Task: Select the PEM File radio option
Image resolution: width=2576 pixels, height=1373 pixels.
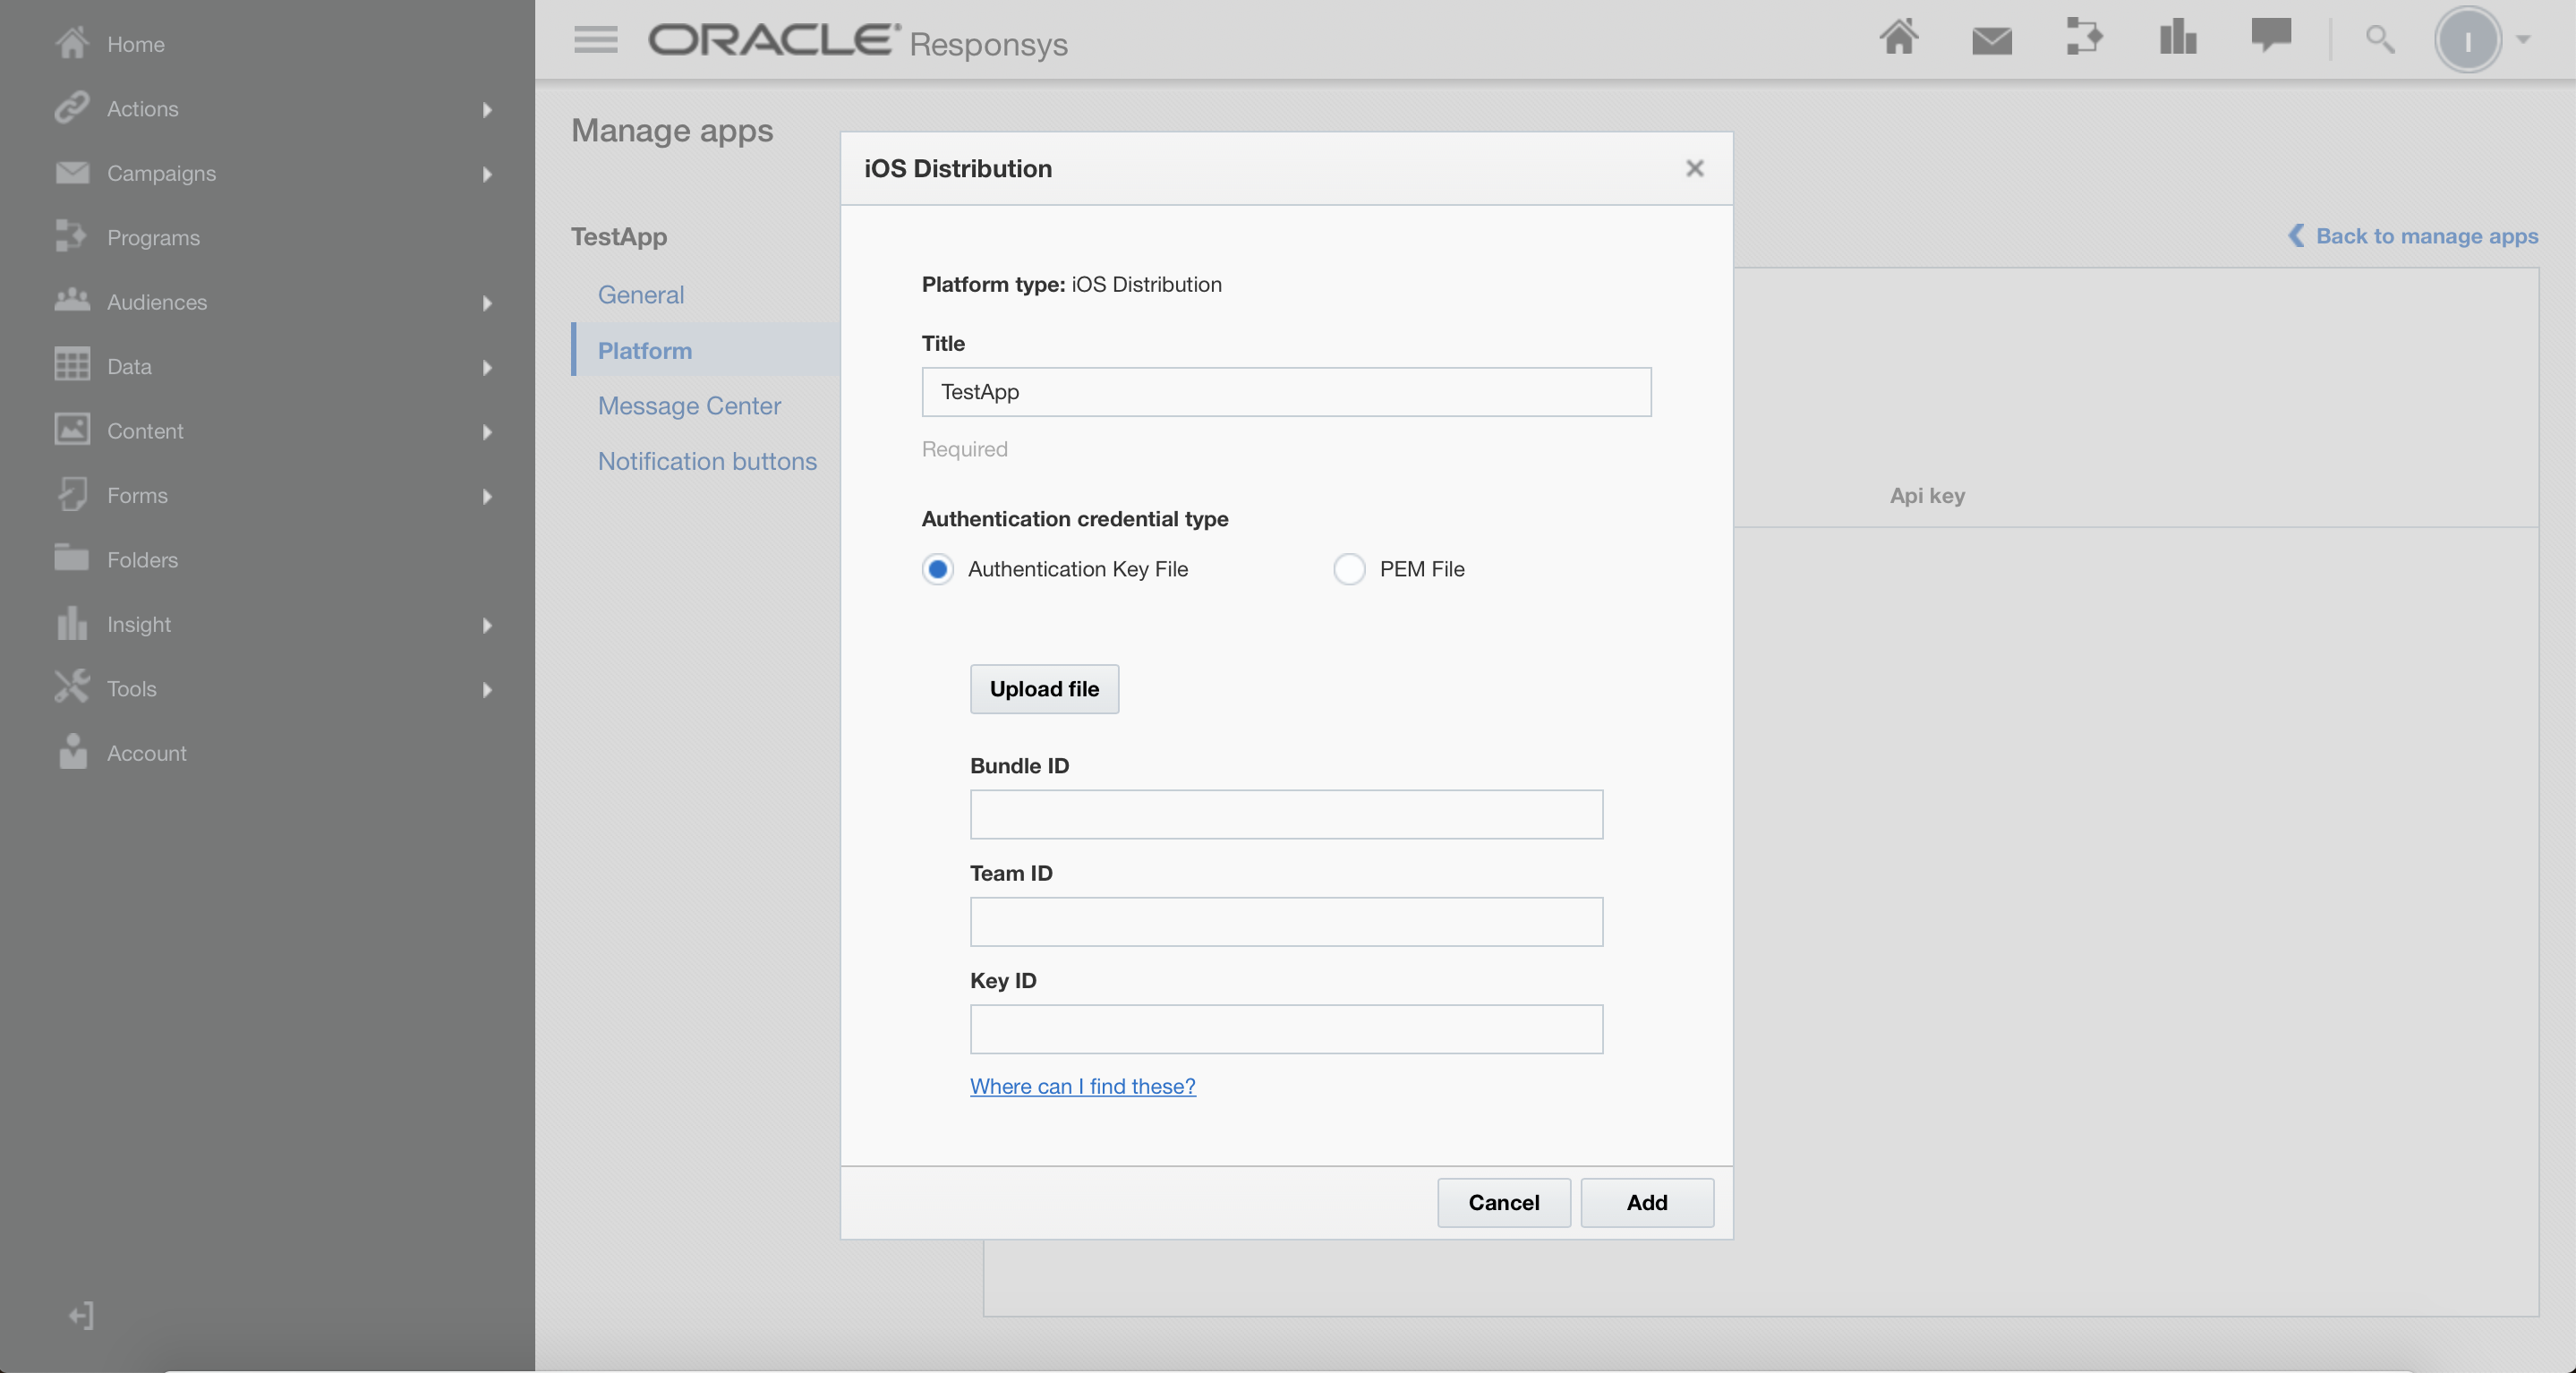Action: [1349, 569]
